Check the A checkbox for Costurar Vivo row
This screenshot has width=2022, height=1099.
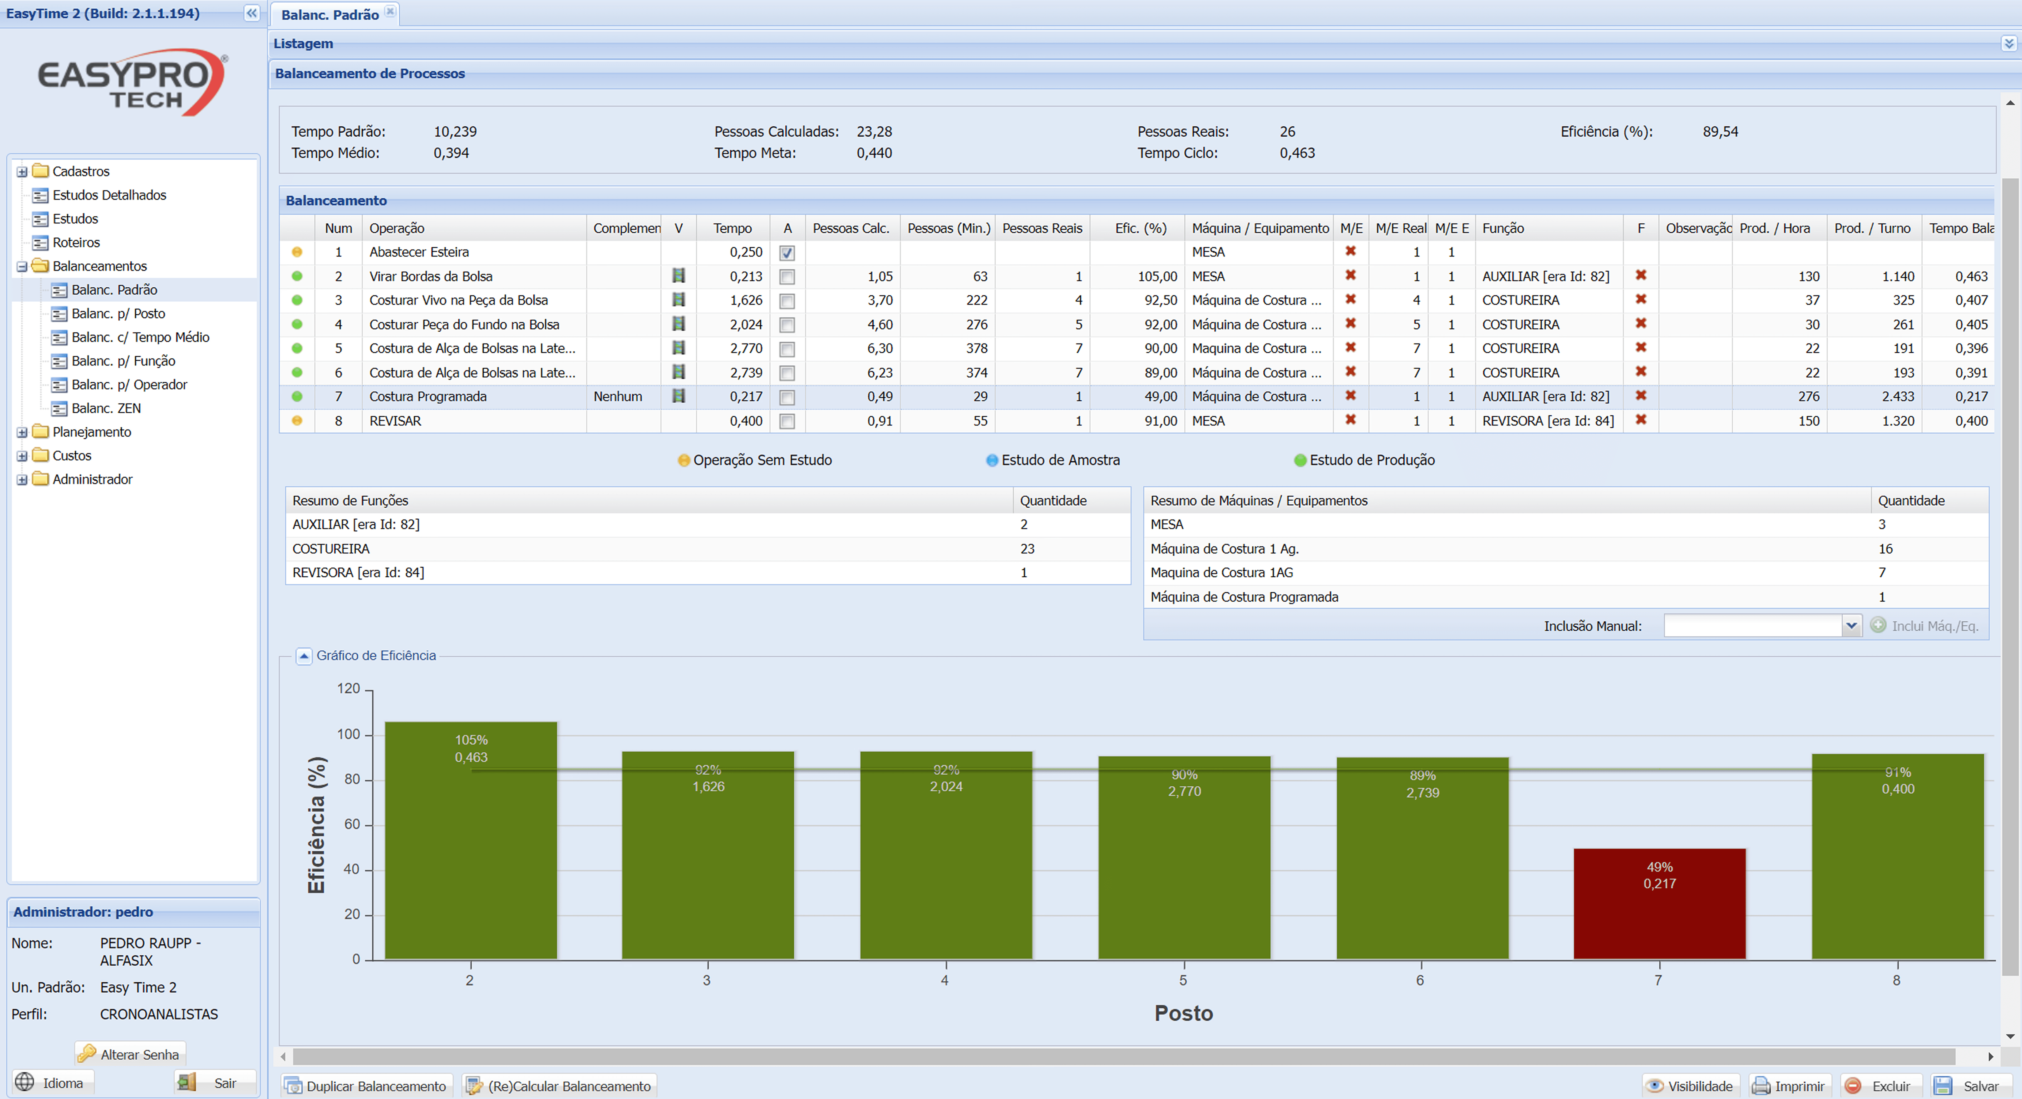786,301
